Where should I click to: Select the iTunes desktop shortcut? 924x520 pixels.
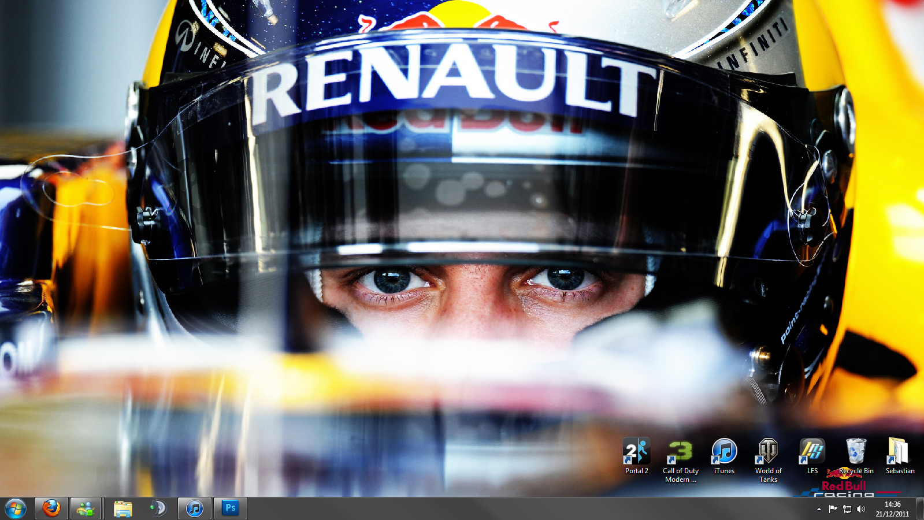(x=724, y=456)
